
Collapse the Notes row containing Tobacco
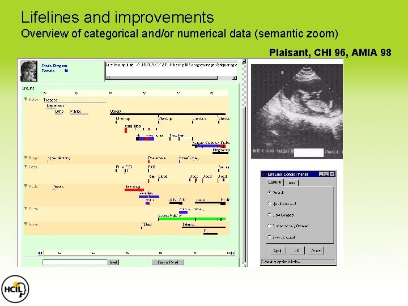tap(25, 99)
